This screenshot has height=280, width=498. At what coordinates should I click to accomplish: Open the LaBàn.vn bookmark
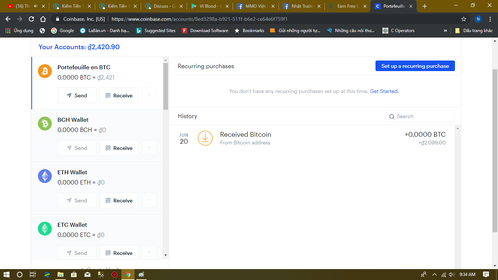(105, 31)
